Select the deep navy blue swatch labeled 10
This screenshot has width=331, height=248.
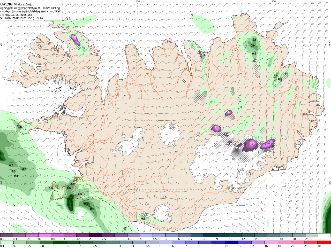pyautogui.click(x=231, y=243)
